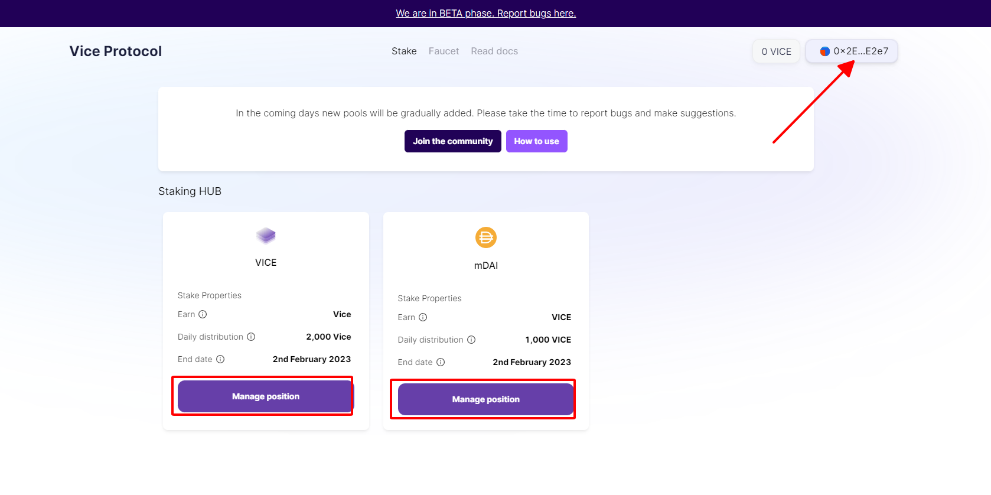
Task: Go to the Faucet page
Action: 444,51
